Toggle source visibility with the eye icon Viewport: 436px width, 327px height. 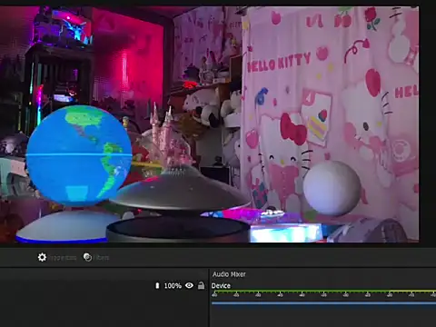(189, 285)
